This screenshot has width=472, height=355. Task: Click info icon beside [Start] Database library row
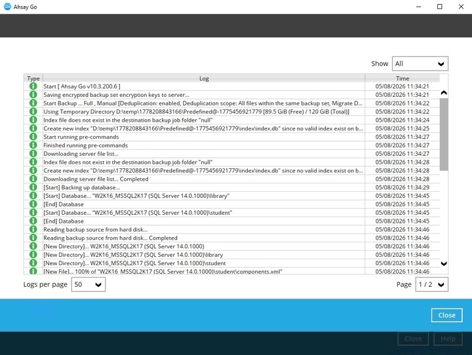tap(33, 196)
